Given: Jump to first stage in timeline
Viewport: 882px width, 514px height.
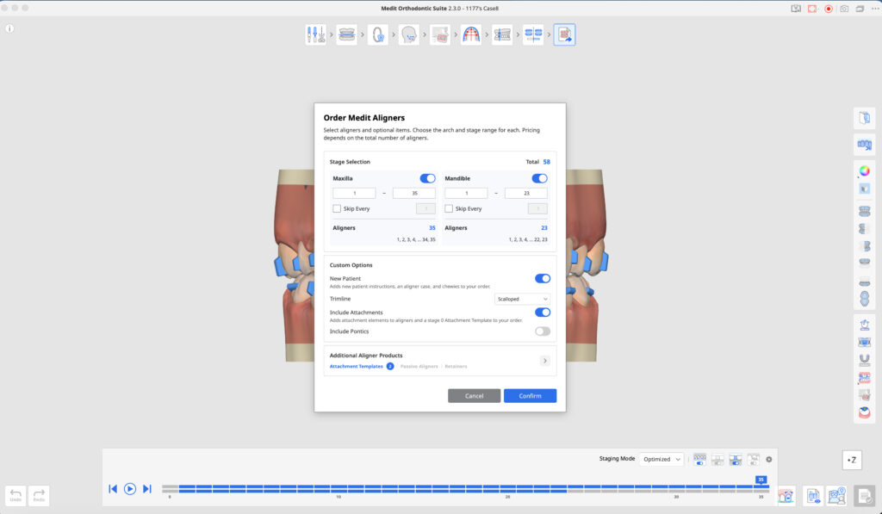Looking at the screenshot, I should coord(113,489).
